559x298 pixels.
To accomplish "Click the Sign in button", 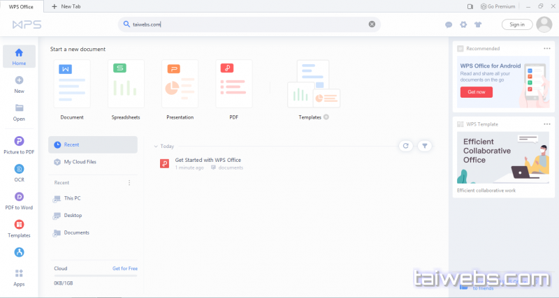I will click(x=517, y=24).
